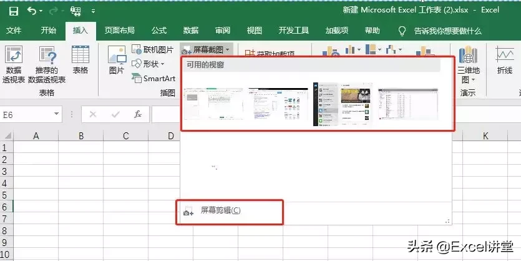This screenshot has width=521, height=261.
Task: Click the Select All corner triangle
Action: pos(7,135)
